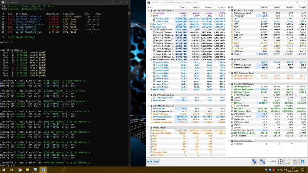Viewport: 308px width, 173px height.
Task: Select the Uncore Ratio row
Action: [x=187, y=90]
